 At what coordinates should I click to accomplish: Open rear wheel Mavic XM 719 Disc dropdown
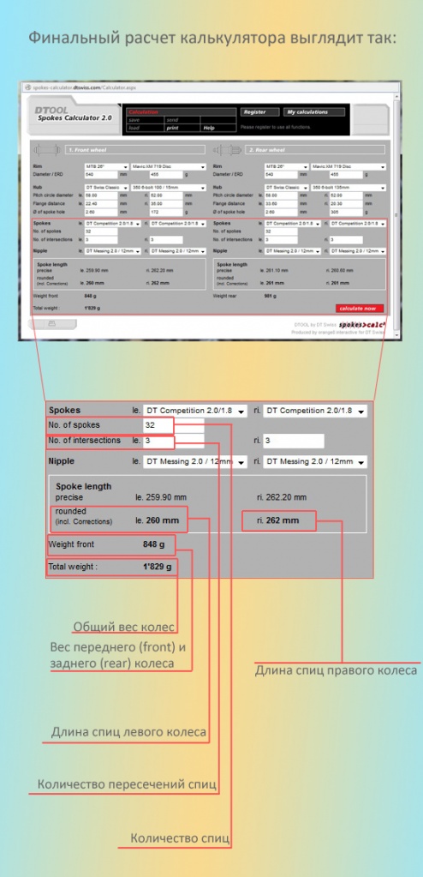pos(349,166)
